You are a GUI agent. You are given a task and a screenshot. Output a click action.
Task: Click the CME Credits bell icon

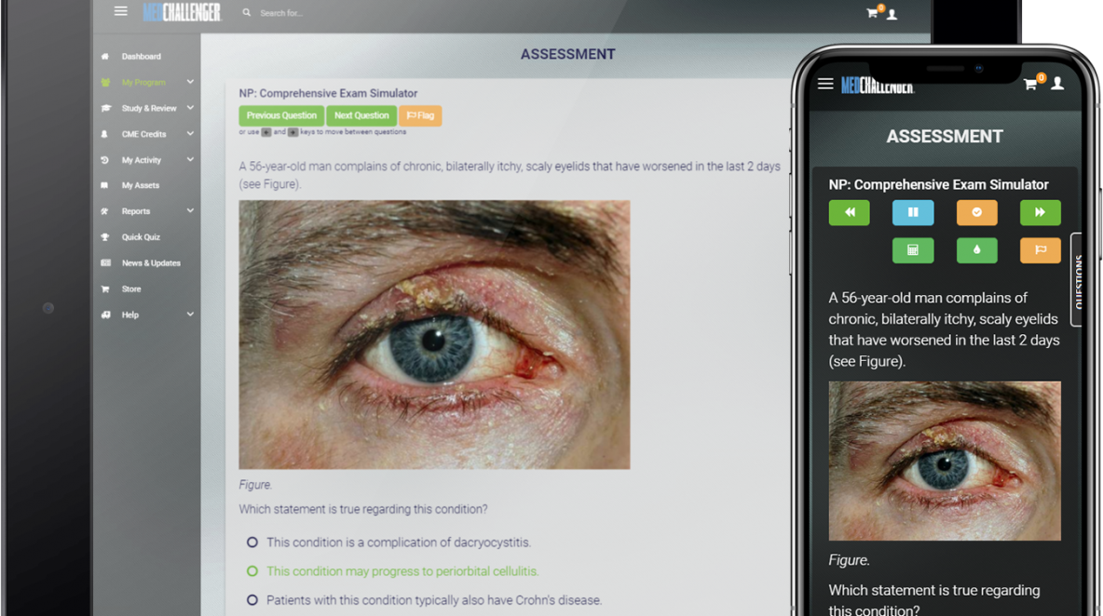[x=104, y=134]
